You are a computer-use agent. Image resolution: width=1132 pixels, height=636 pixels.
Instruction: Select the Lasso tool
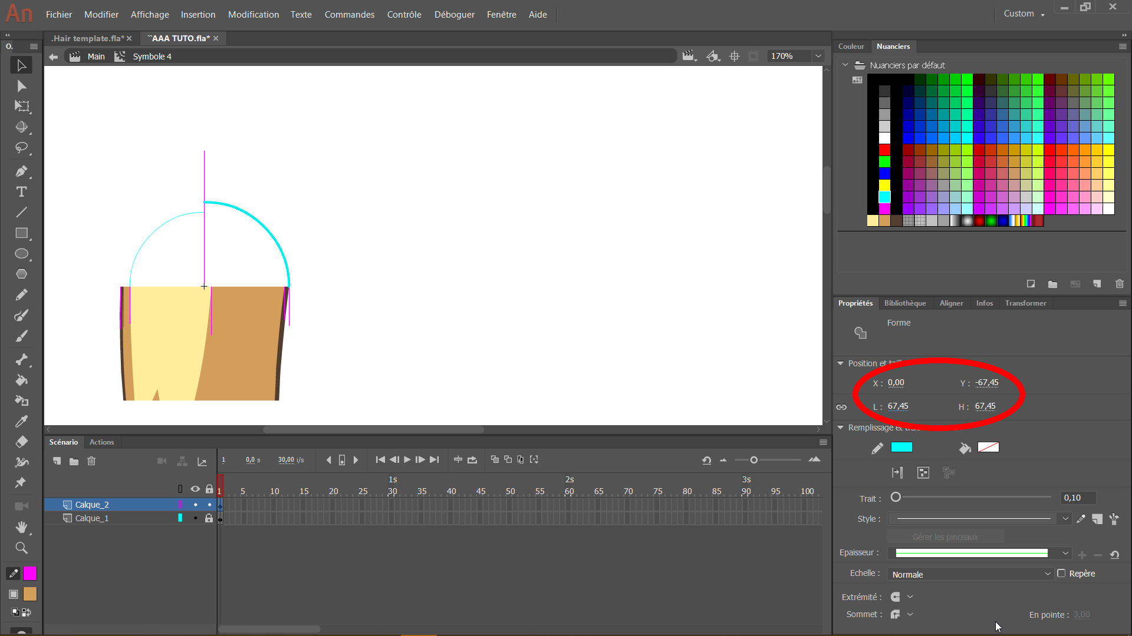21,148
